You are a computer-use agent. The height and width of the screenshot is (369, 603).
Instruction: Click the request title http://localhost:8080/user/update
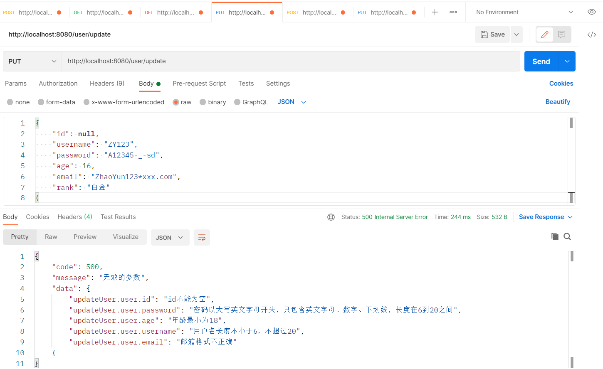tap(59, 34)
